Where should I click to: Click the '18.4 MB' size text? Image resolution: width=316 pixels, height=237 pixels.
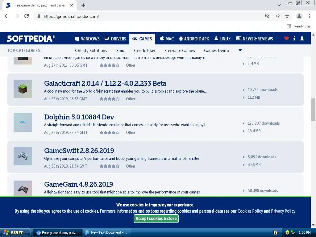pos(254,131)
